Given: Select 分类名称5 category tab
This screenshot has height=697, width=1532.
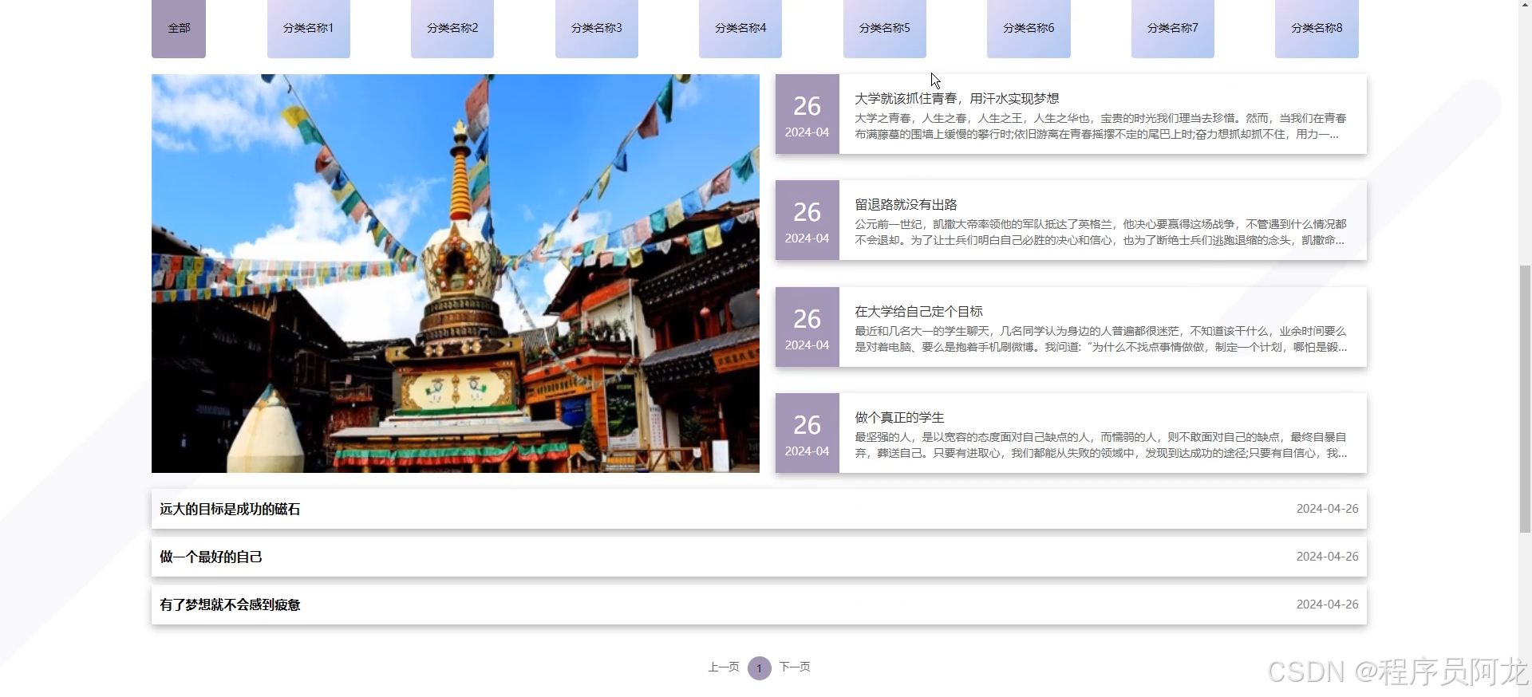Looking at the screenshot, I should pyautogui.click(x=885, y=28).
